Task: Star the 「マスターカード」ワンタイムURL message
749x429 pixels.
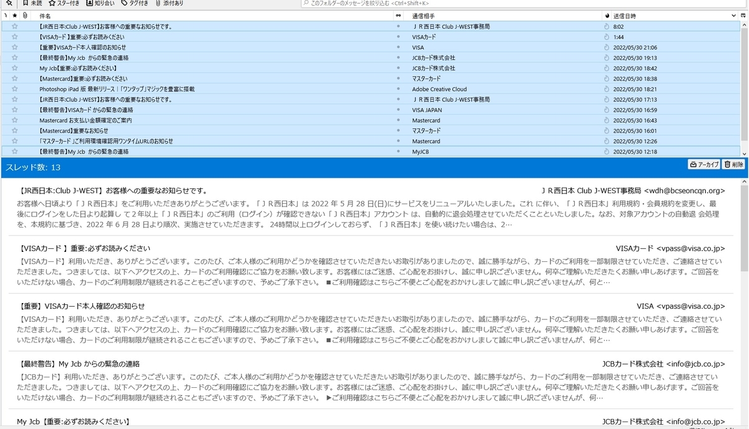Action: (x=14, y=141)
